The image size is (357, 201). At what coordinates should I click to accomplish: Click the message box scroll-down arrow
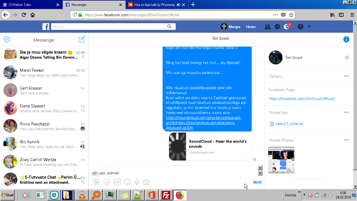point(260,173)
